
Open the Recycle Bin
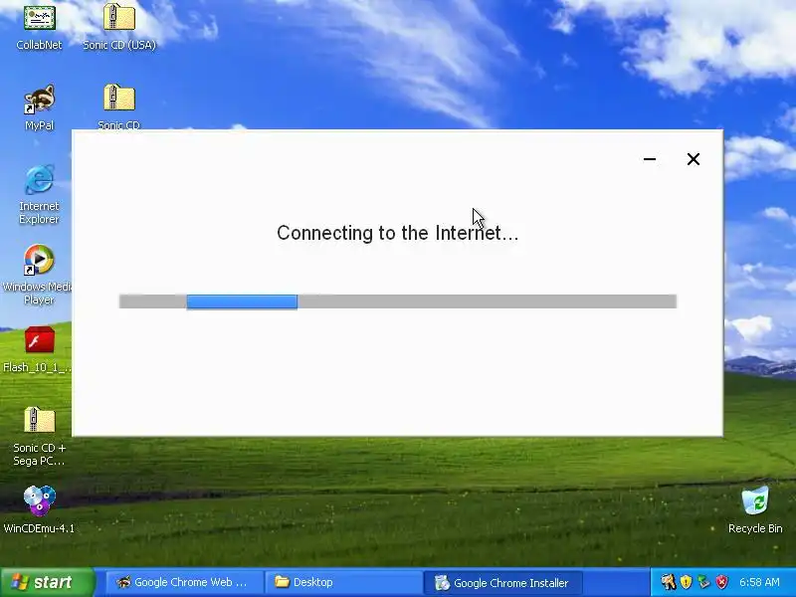[x=755, y=501]
